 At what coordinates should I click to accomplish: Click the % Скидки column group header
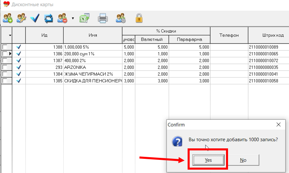coord(166,31)
